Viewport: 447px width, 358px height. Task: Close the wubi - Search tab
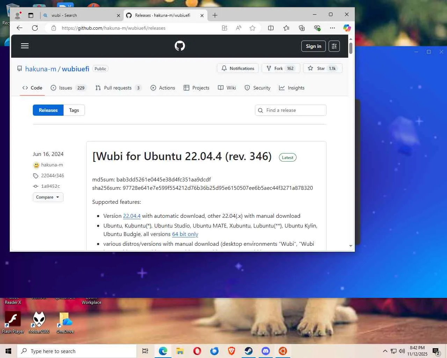[118, 15]
